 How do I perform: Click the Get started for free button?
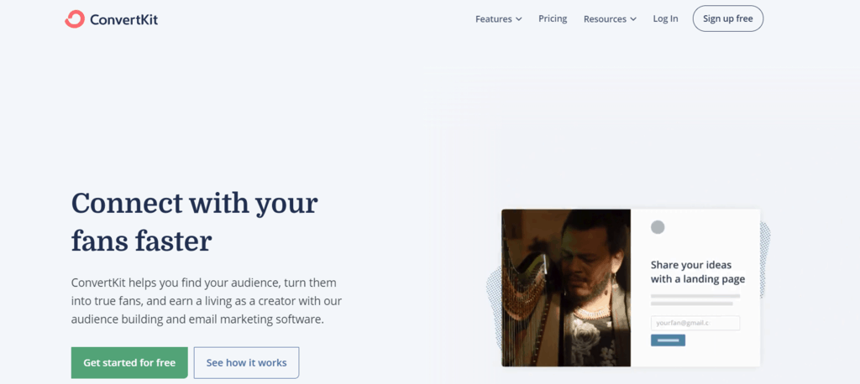click(x=129, y=363)
